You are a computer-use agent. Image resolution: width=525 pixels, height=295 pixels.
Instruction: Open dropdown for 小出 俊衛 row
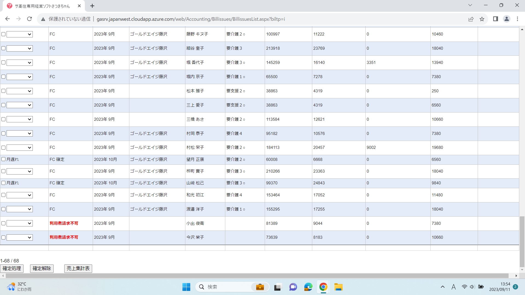(x=20, y=223)
